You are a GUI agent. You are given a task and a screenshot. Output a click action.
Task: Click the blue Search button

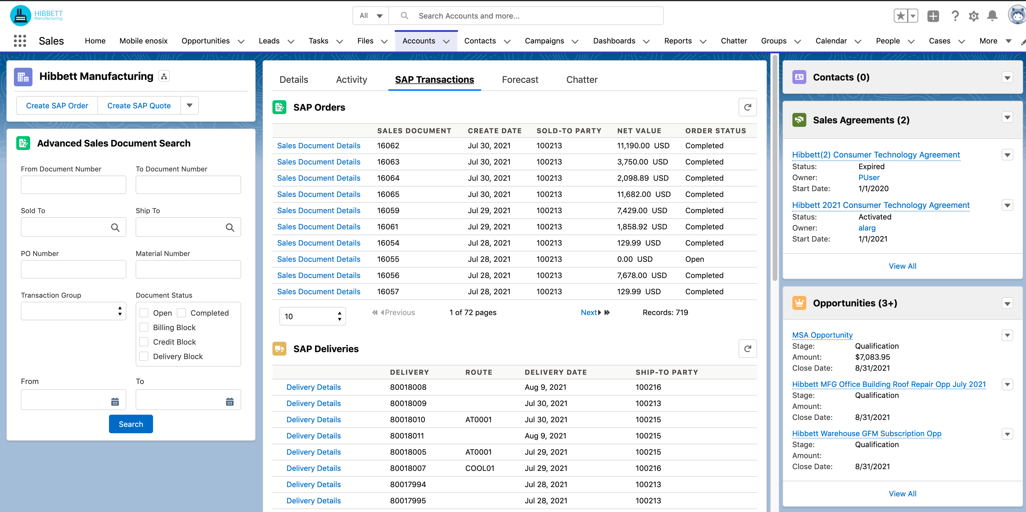point(131,424)
